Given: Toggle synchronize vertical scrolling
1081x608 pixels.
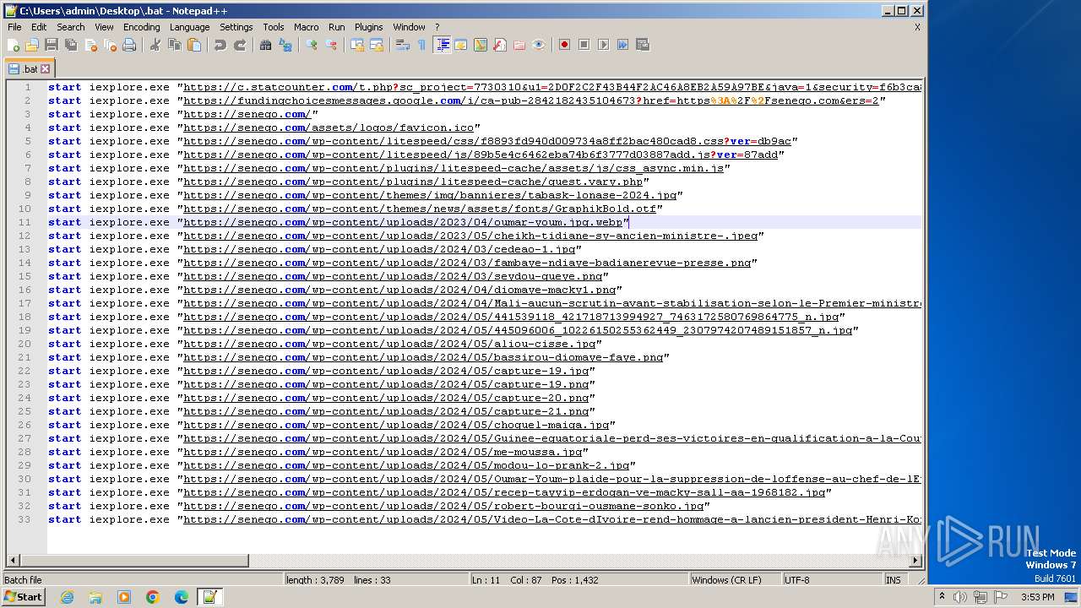Looking at the screenshot, I should (357, 45).
